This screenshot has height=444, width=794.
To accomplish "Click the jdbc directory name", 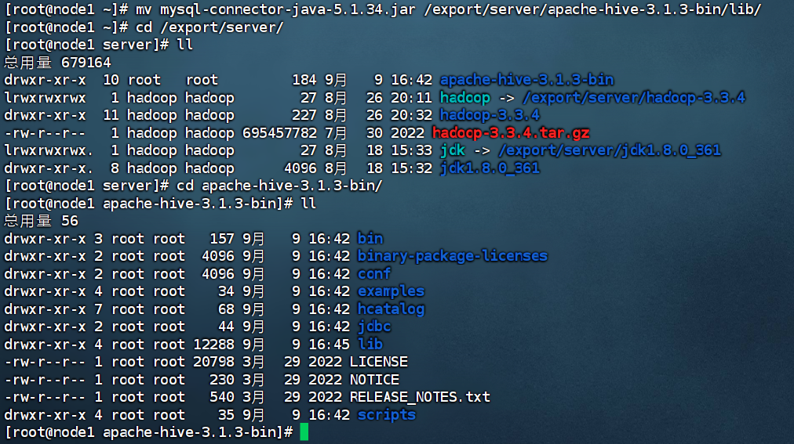I will click(374, 327).
